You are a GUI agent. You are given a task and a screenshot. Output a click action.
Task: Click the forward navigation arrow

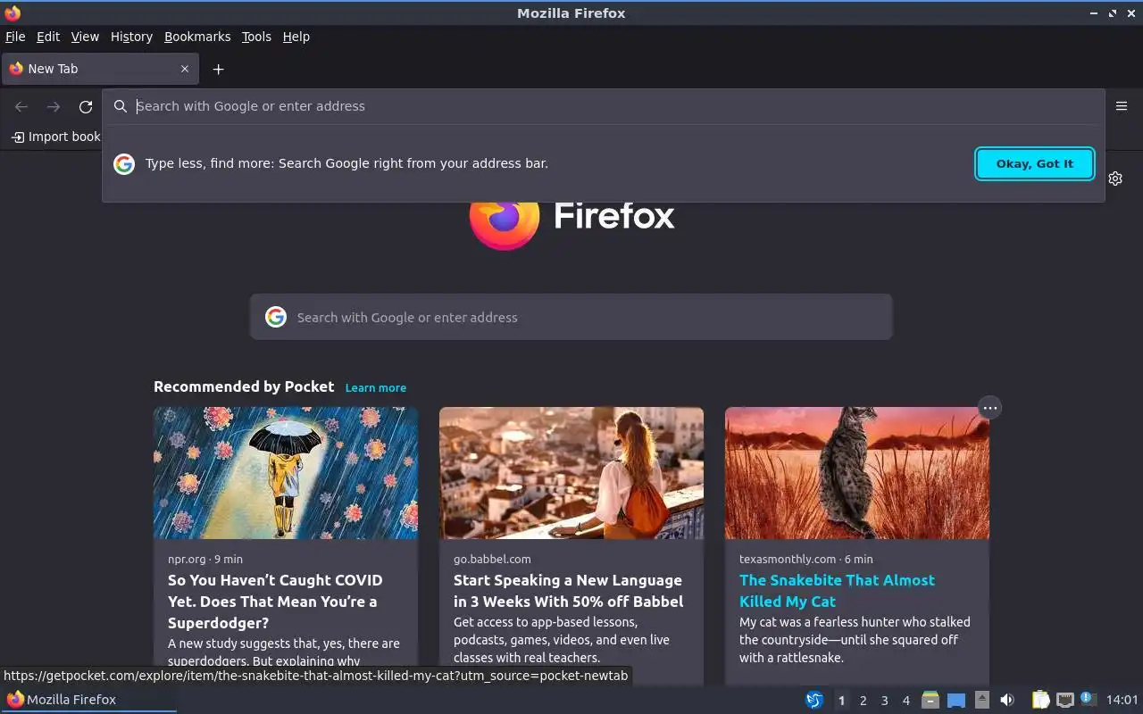(54, 106)
